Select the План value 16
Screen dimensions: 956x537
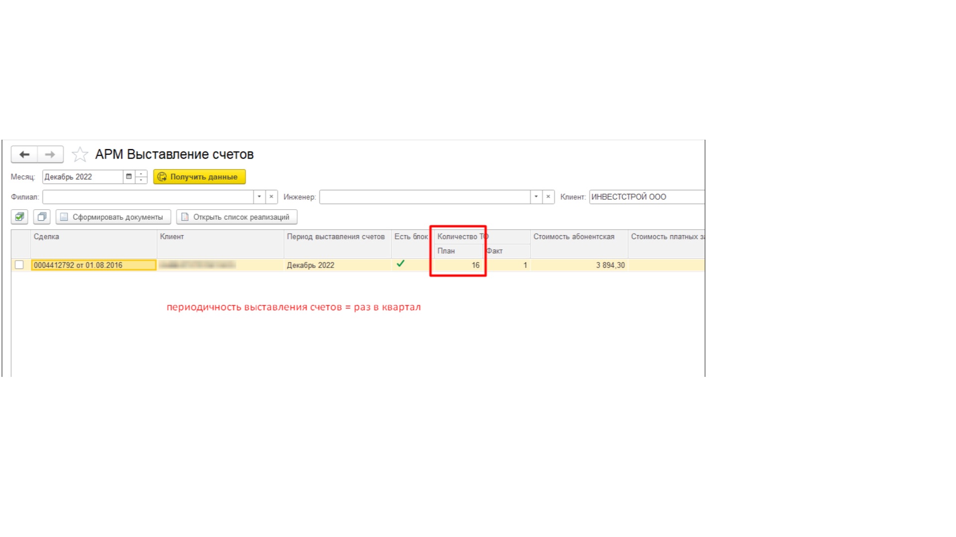(x=458, y=265)
